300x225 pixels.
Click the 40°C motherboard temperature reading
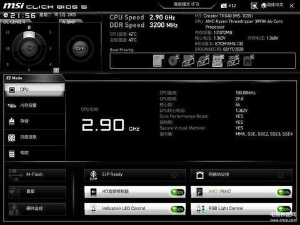[132, 40]
